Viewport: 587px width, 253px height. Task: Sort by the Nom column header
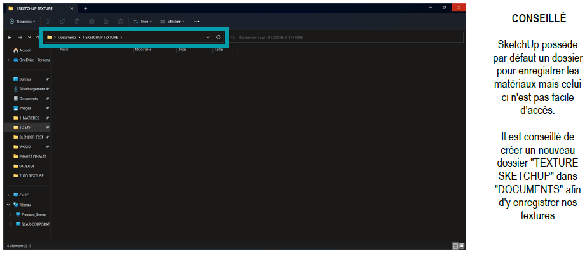64,49
